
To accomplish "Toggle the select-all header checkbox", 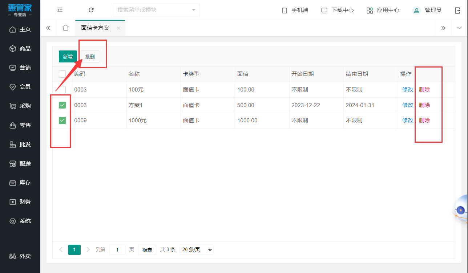I will [x=62, y=74].
